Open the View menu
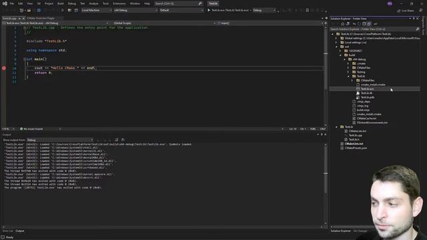Screen dimensions: 427x240 point(30,3)
